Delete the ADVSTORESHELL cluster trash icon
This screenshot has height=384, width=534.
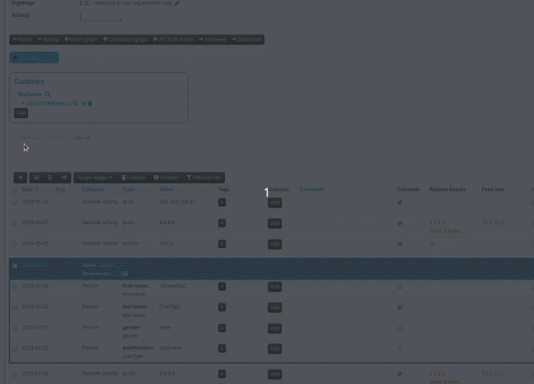[90, 104]
